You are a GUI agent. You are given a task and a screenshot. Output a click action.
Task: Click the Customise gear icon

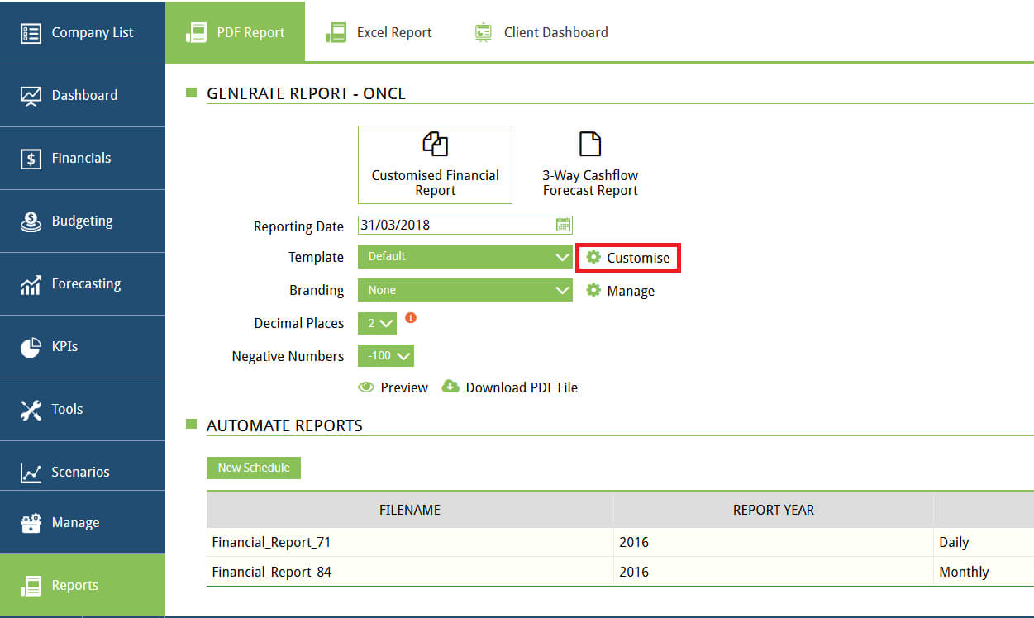click(593, 258)
